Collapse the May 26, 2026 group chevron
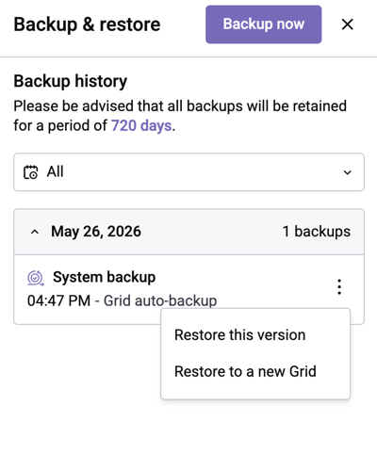 coord(35,232)
